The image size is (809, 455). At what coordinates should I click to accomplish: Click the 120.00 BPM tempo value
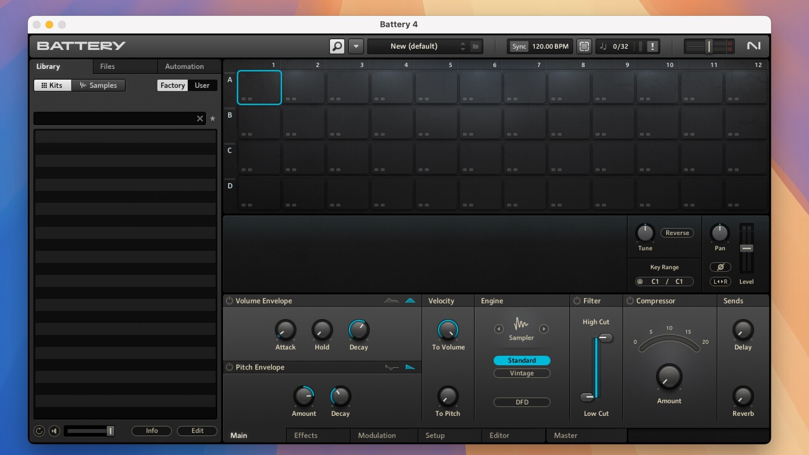pyautogui.click(x=550, y=46)
